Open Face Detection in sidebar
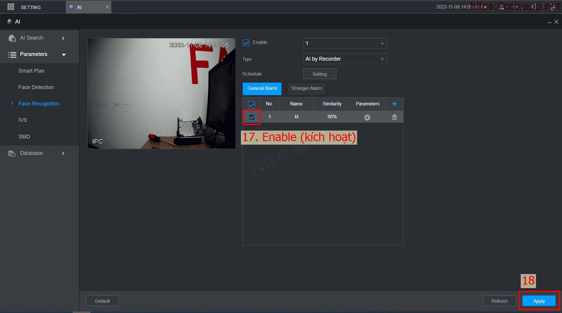 [36, 87]
